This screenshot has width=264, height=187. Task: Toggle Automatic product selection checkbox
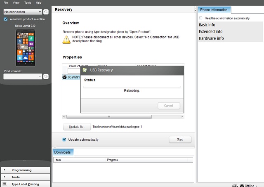point(6,19)
